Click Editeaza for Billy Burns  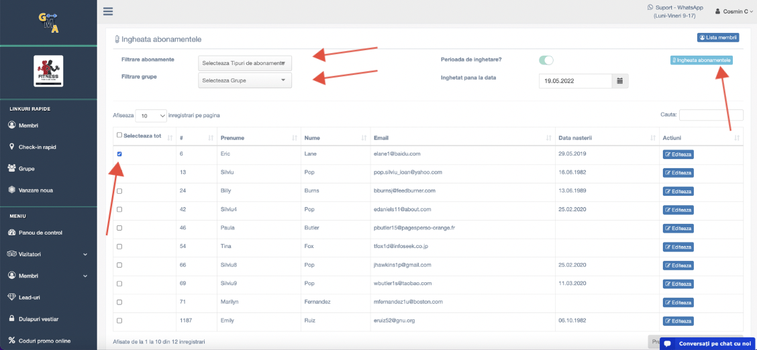[x=678, y=191]
